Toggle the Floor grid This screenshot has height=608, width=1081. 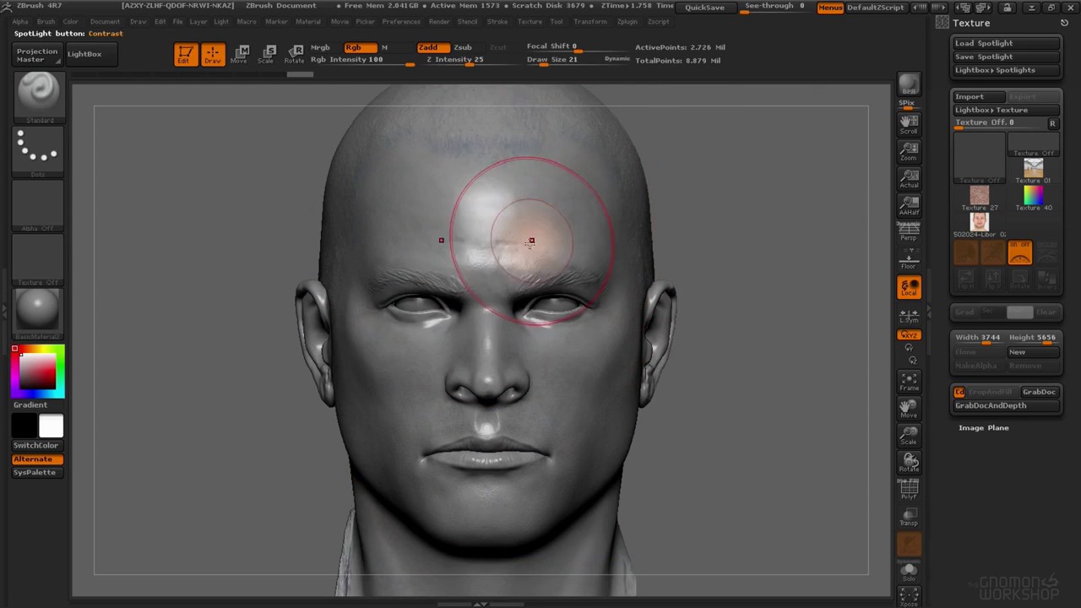pyautogui.click(x=909, y=260)
